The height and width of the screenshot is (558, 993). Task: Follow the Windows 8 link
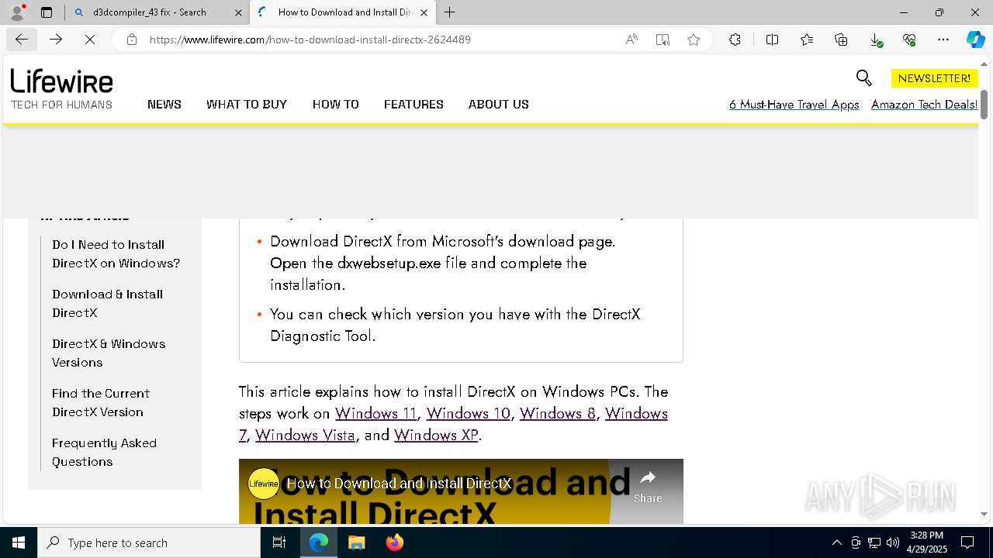558,413
